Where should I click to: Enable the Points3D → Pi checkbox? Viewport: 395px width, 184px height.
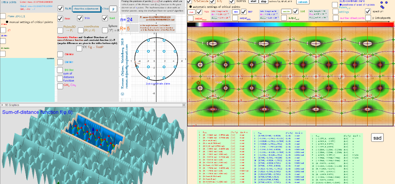[60, 30]
